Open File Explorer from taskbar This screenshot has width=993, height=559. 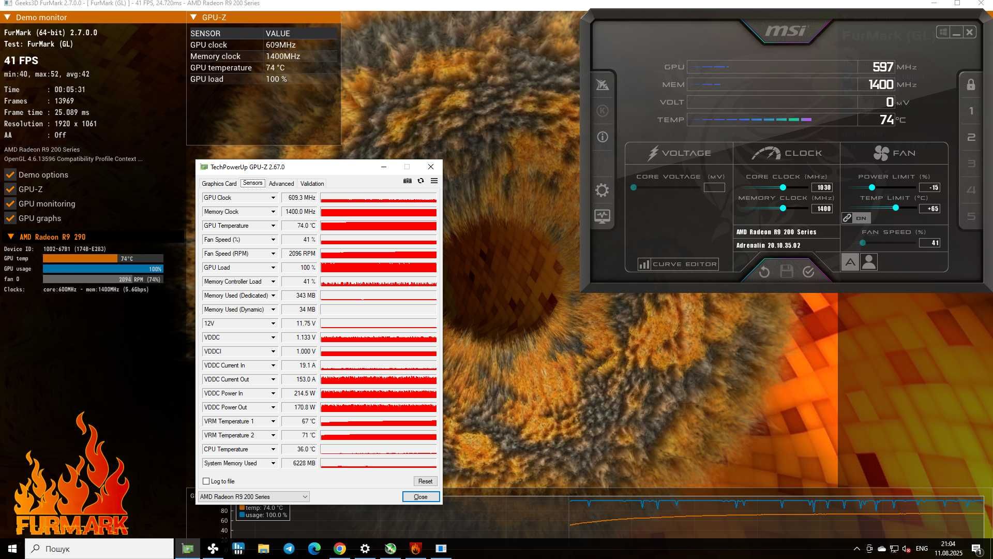[x=263, y=549]
